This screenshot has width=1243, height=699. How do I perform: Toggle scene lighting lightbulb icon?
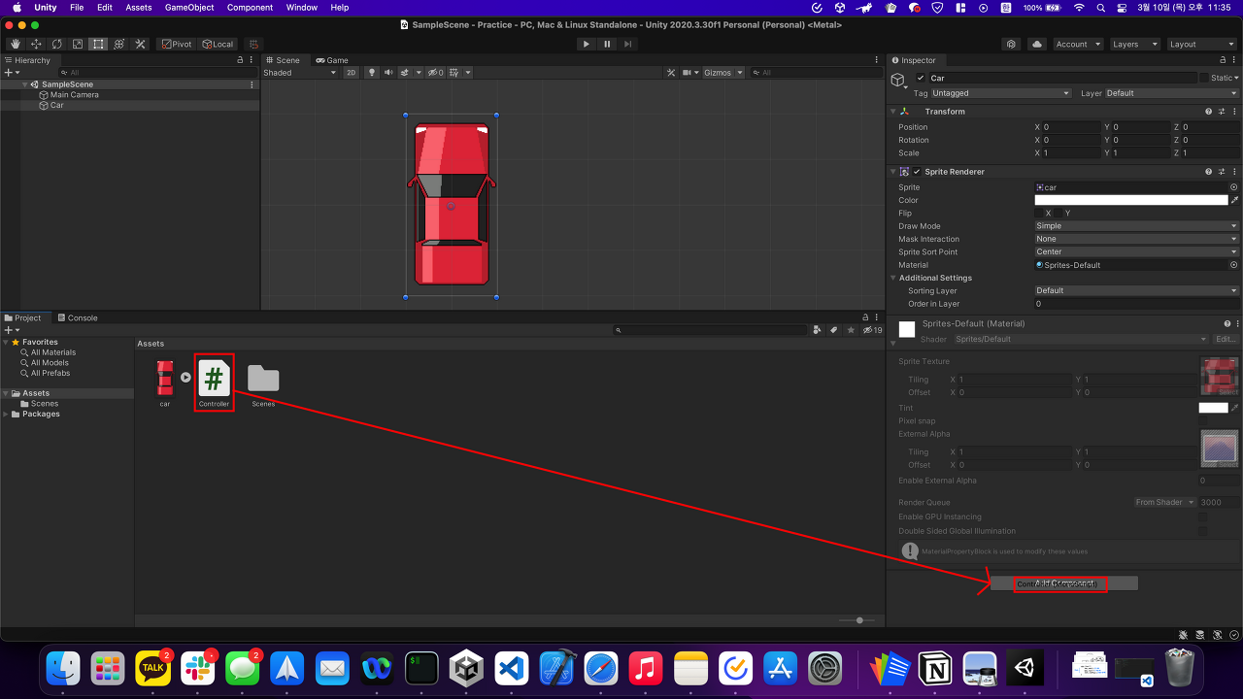click(371, 73)
